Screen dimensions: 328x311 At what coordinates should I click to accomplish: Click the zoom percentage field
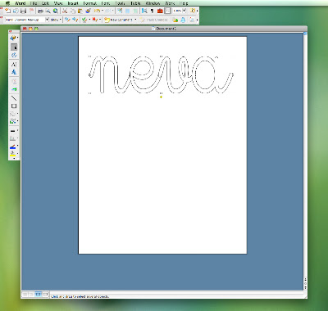177,11
